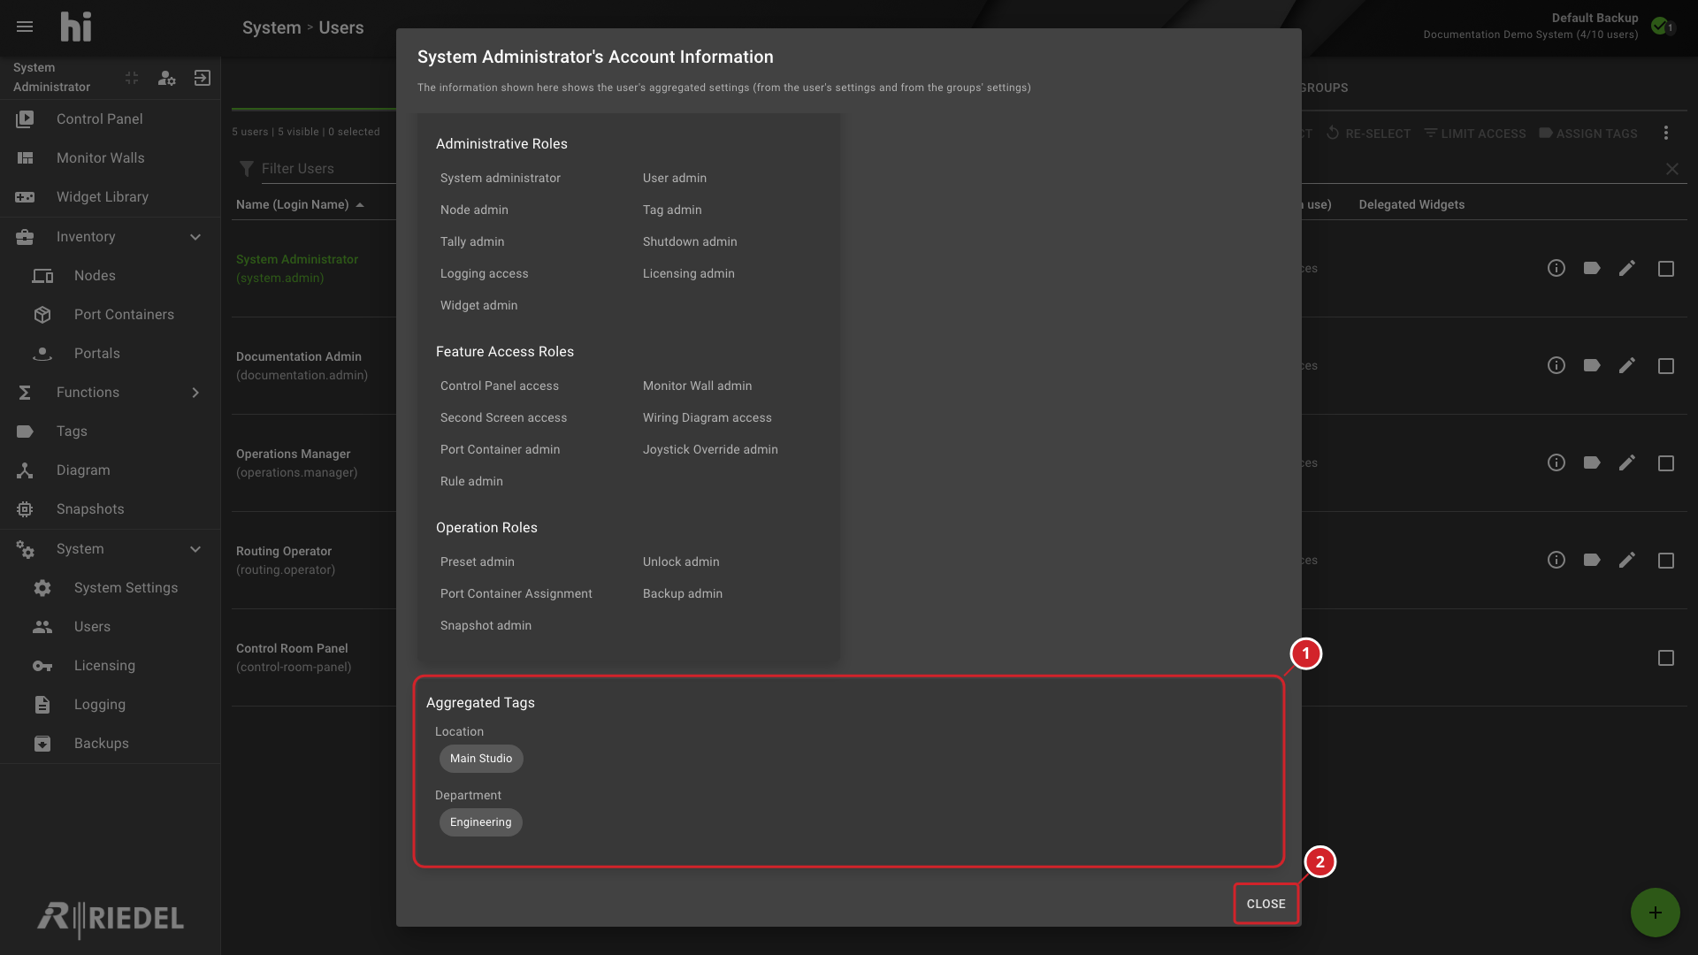Open Diagram in the sidebar
The height and width of the screenshot is (955, 1698).
point(110,470)
